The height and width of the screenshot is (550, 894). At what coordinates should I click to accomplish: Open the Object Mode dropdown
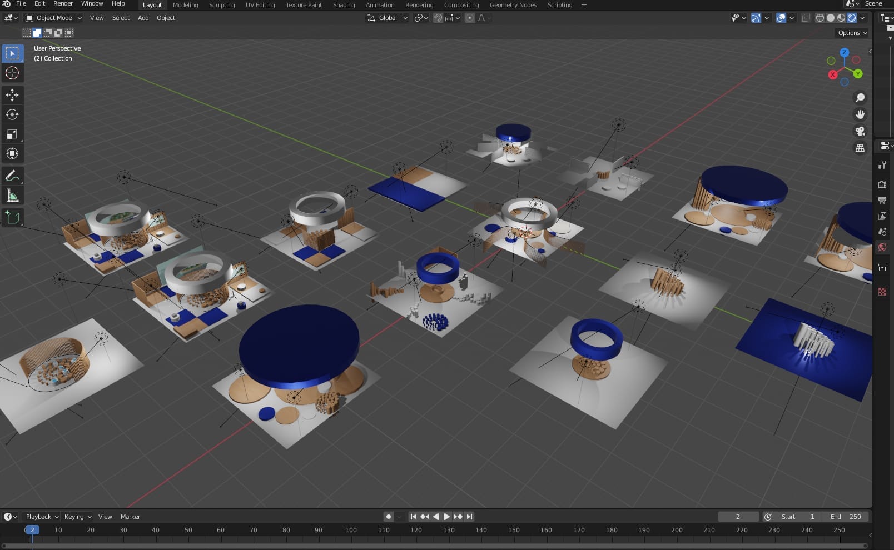click(53, 17)
